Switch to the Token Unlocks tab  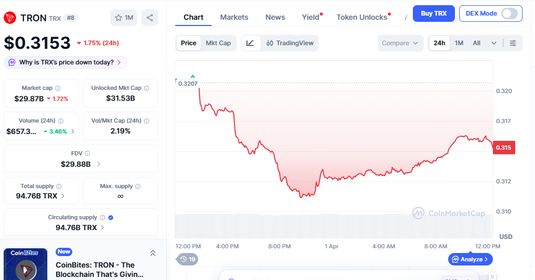(x=362, y=17)
